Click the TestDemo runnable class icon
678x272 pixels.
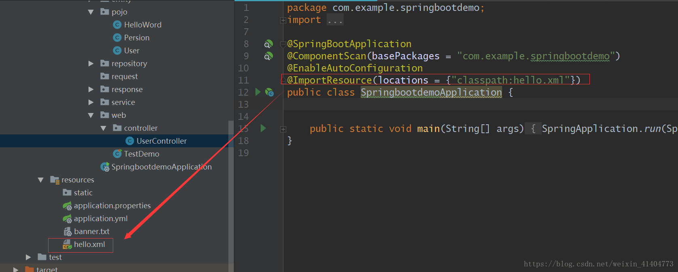tap(117, 154)
